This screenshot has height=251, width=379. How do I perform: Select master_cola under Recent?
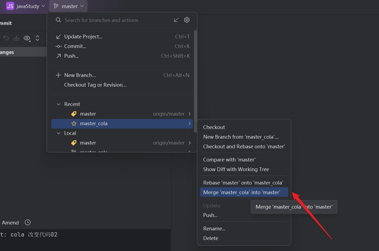(122, 123)
